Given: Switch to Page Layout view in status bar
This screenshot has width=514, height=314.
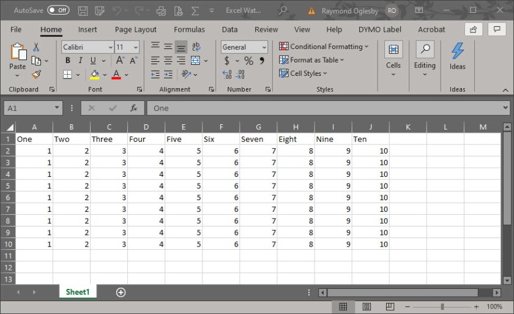Looking at the screenshot, I should click(367, 307).
